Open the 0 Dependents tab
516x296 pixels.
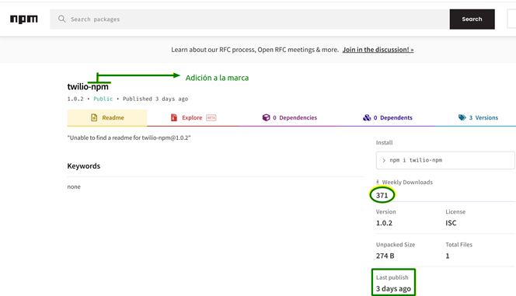pos(387,118)
